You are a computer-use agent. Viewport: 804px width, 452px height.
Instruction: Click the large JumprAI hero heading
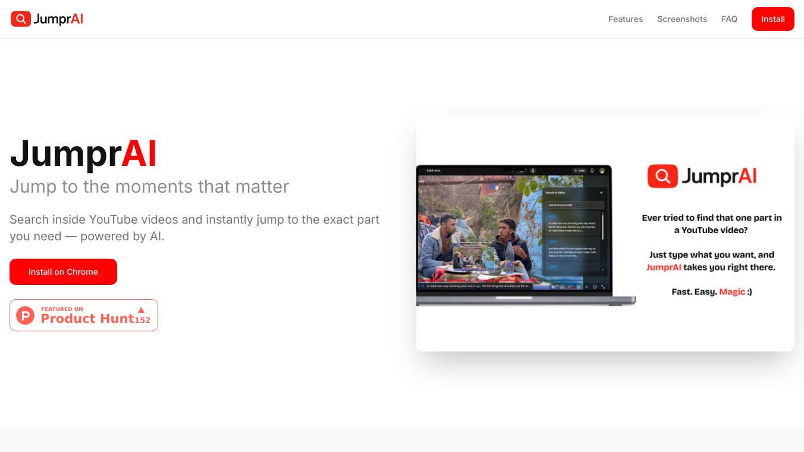pos(83,153)
